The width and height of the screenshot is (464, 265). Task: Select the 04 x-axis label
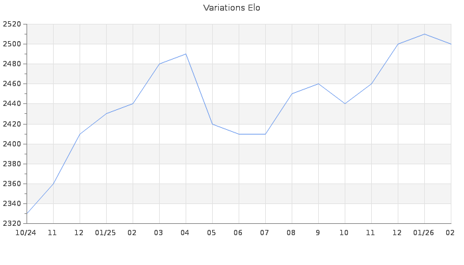point(185,233)
